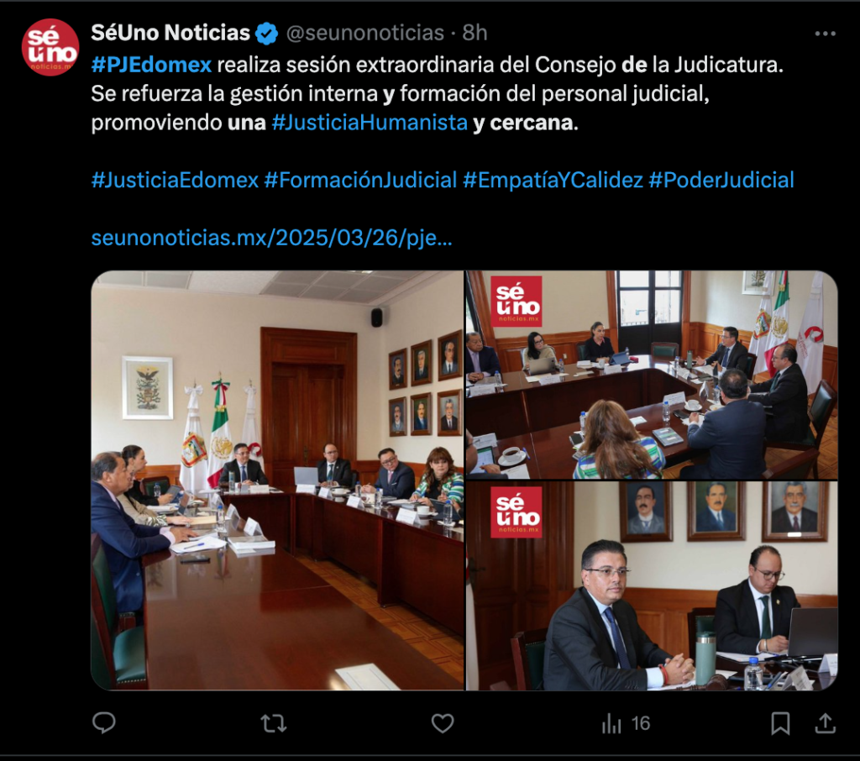Open the #EmpatíaYCalidez hashtag
860x761 pixels.
(553, 180)
